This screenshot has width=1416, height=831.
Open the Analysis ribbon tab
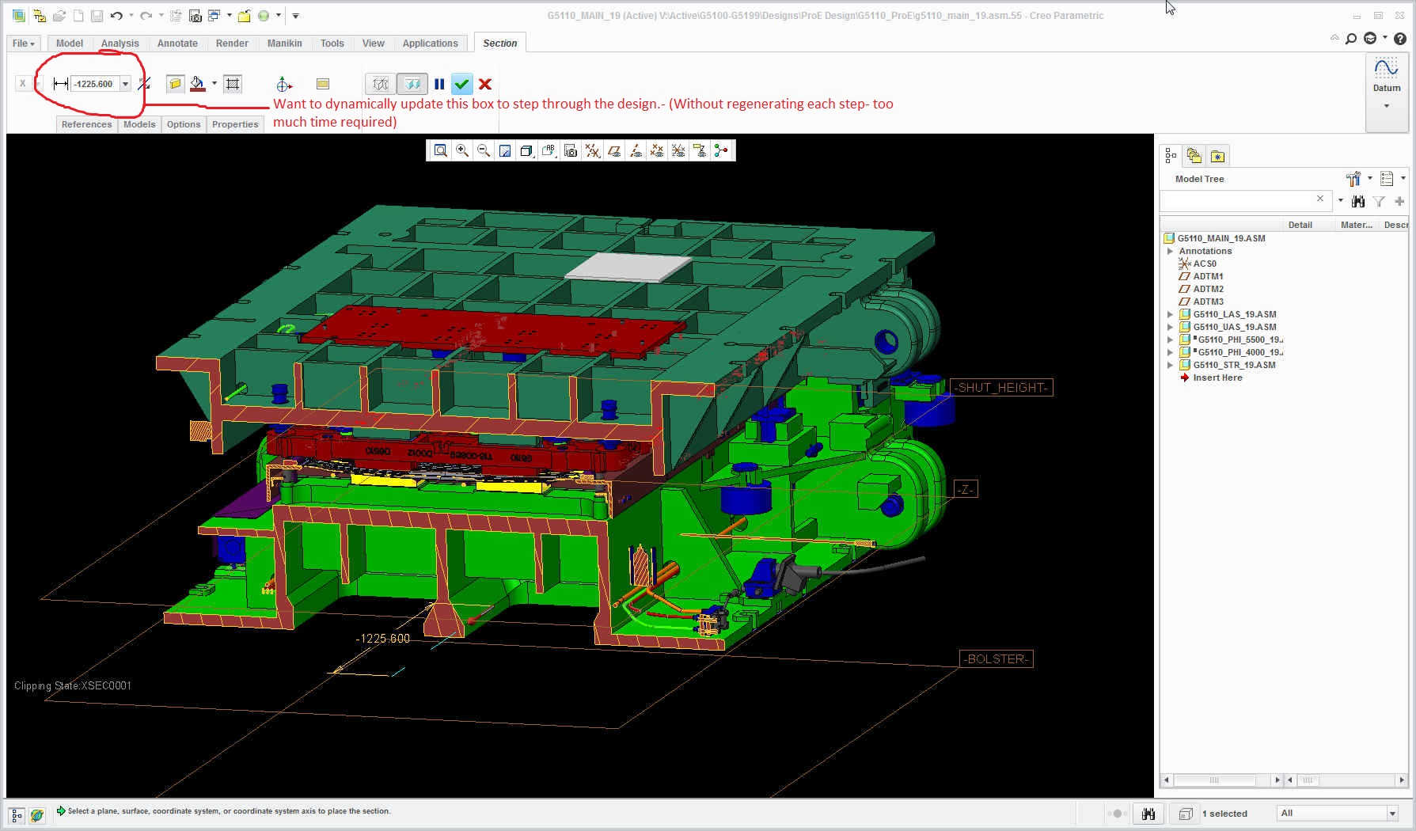tap(120, 44)
